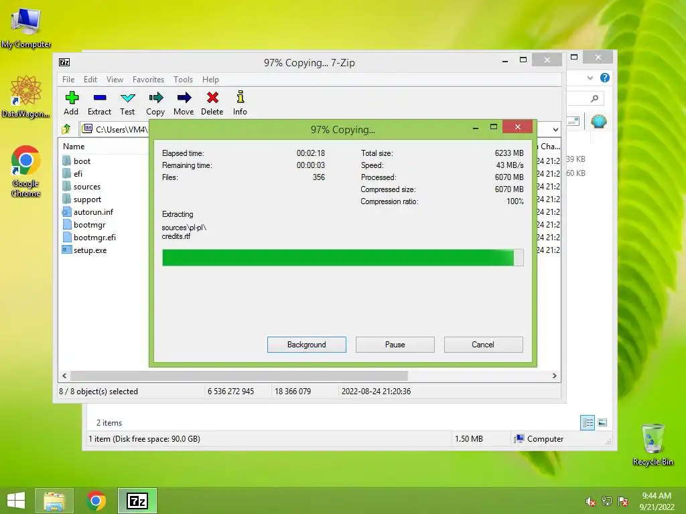Minimize the copying progress dialog
Screen dimensions: 686x514
(476, 127)
